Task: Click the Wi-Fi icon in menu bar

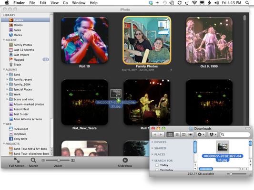Action: (x=194, y=3)
